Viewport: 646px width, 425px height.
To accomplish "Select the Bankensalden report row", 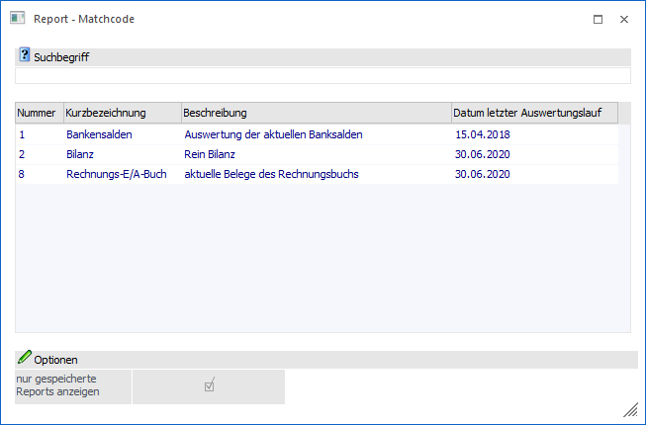I will (x=99, y=133).
